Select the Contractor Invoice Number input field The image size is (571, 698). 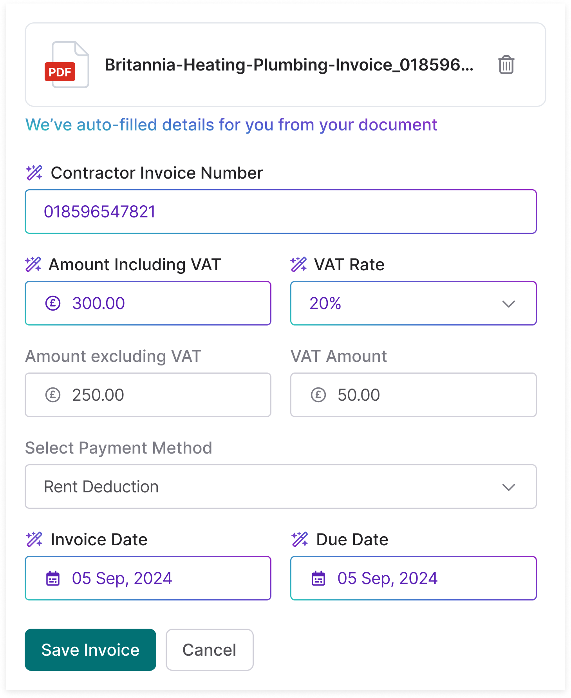(x=280, y=212)
